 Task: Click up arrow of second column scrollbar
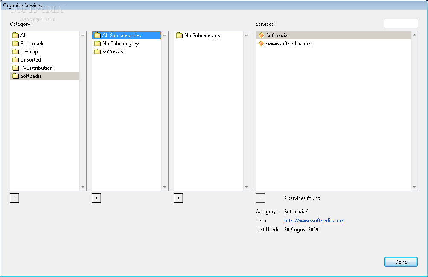165,35
